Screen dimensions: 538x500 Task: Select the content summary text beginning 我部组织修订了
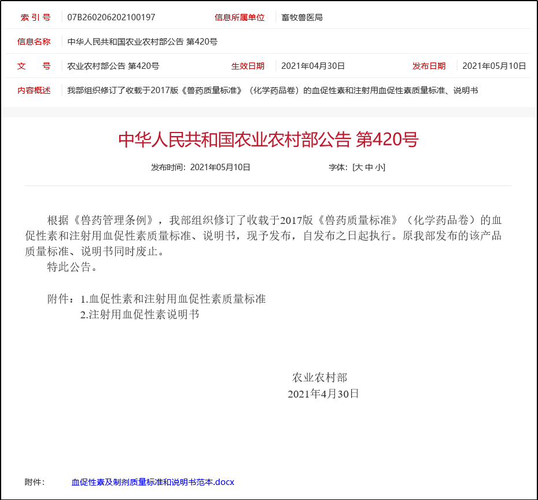(x=272, y=90)
